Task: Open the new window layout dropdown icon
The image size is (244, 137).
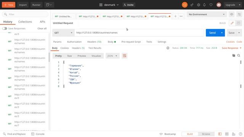Action: (49, 5)
